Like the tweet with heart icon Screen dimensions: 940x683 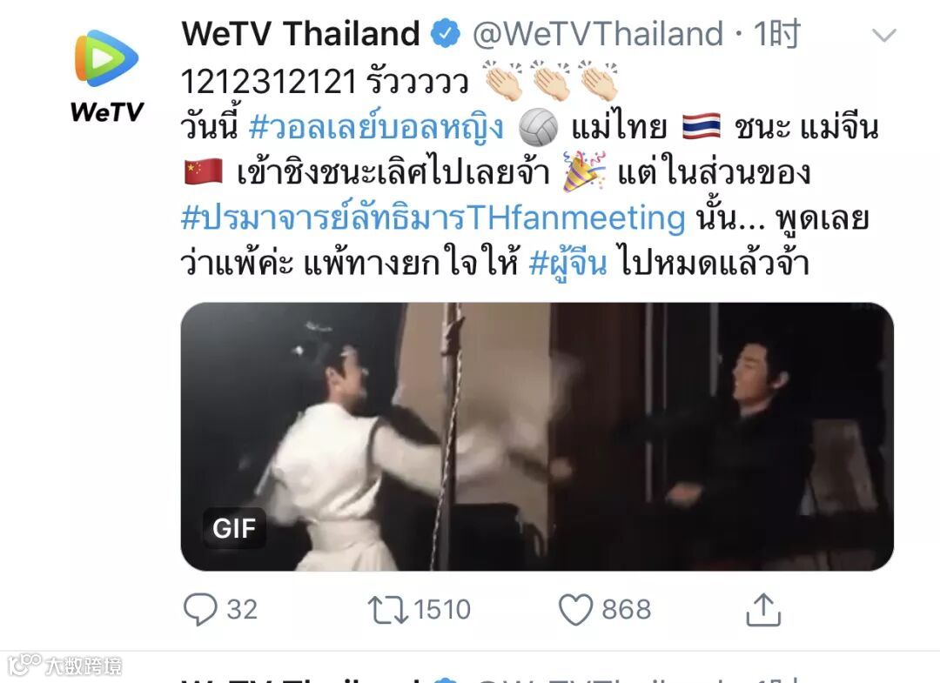[x=575, y=609]
